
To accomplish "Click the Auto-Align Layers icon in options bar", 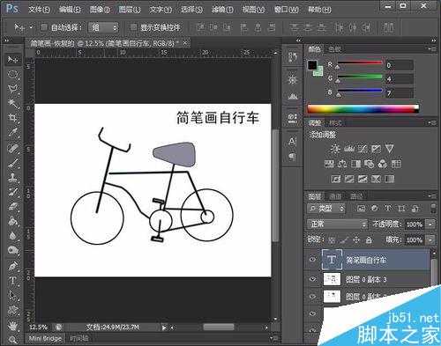I will coord(388,28).
